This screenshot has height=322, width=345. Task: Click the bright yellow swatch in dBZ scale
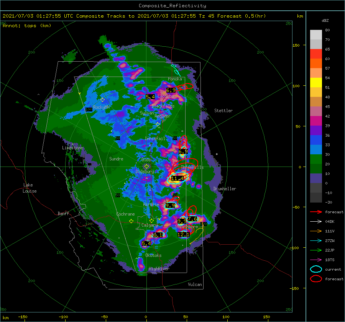[x=316, y=82]
